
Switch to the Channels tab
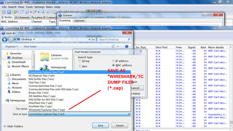(22, 17)
